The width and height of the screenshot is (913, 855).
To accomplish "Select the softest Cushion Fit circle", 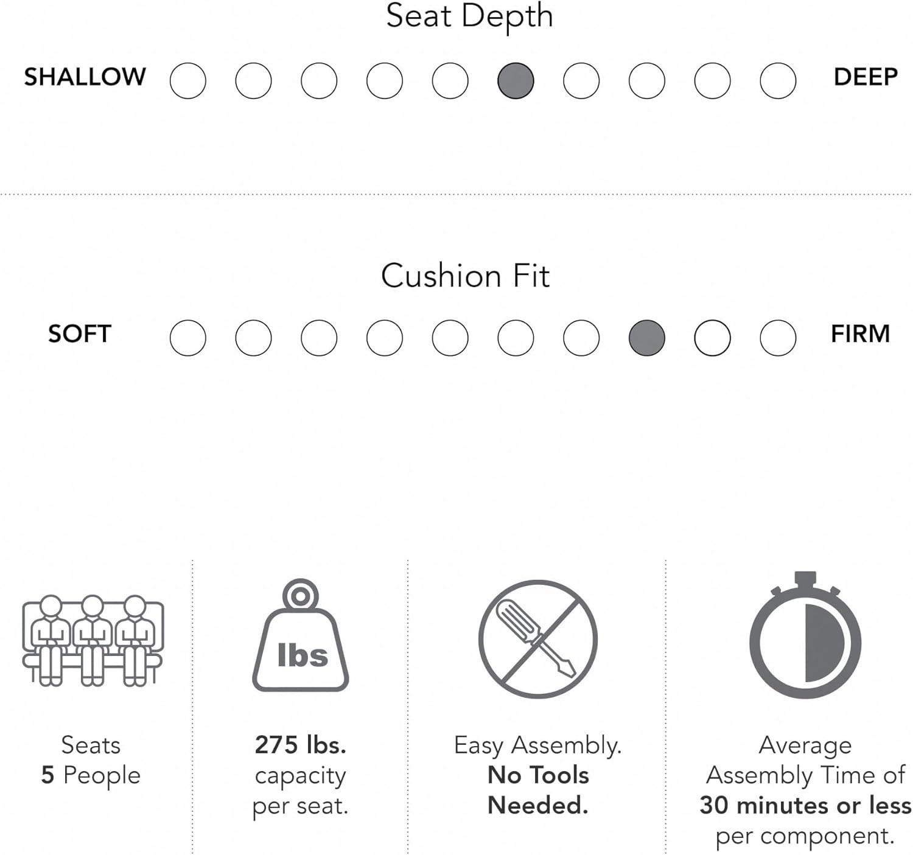I will [188, 338].
